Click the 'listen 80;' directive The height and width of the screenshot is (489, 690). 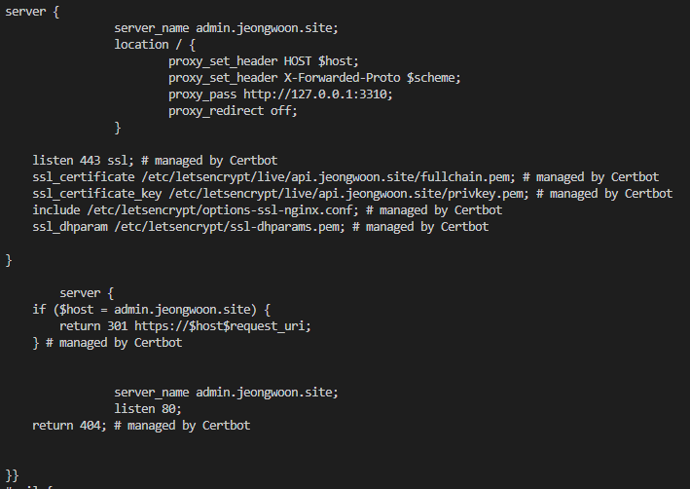(x=148, y=409)
